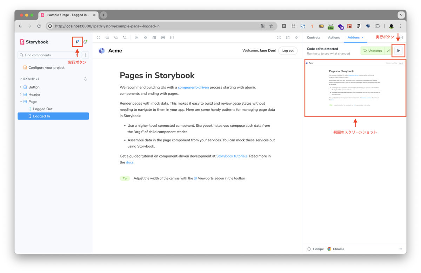
Task: Open Chrome profile avatar
Action: point(391,26)
